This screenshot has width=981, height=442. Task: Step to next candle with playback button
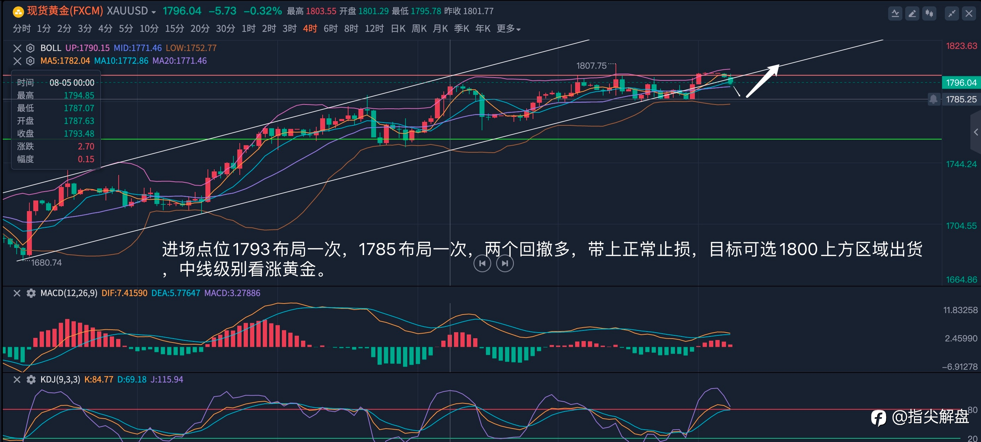[x=505, y=263]
